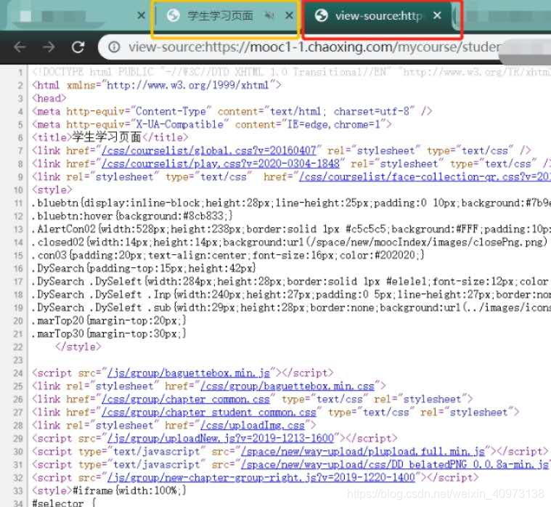
Task: Open site info icon in address bar
Action: coord(114,46)
